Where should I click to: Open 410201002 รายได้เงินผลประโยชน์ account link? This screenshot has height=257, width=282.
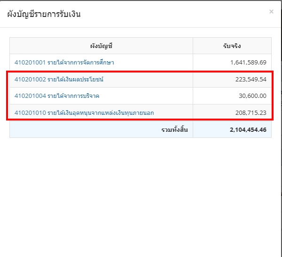(x=59, y=80)
